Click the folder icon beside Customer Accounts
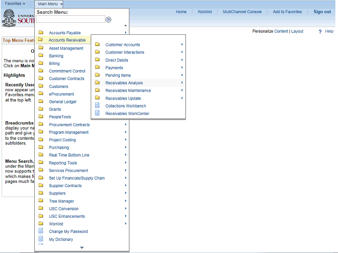 pyautogui.click(x=97, y=45)
